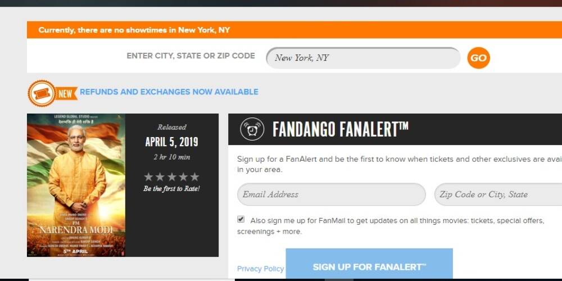562x281 pixels.
Task: Focus the Zip Code or City, State field
Action: (498, 194)
